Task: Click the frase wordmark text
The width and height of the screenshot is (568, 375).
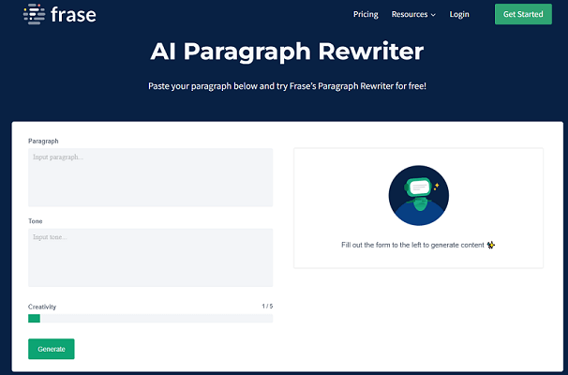Action: tap(73, 14)
